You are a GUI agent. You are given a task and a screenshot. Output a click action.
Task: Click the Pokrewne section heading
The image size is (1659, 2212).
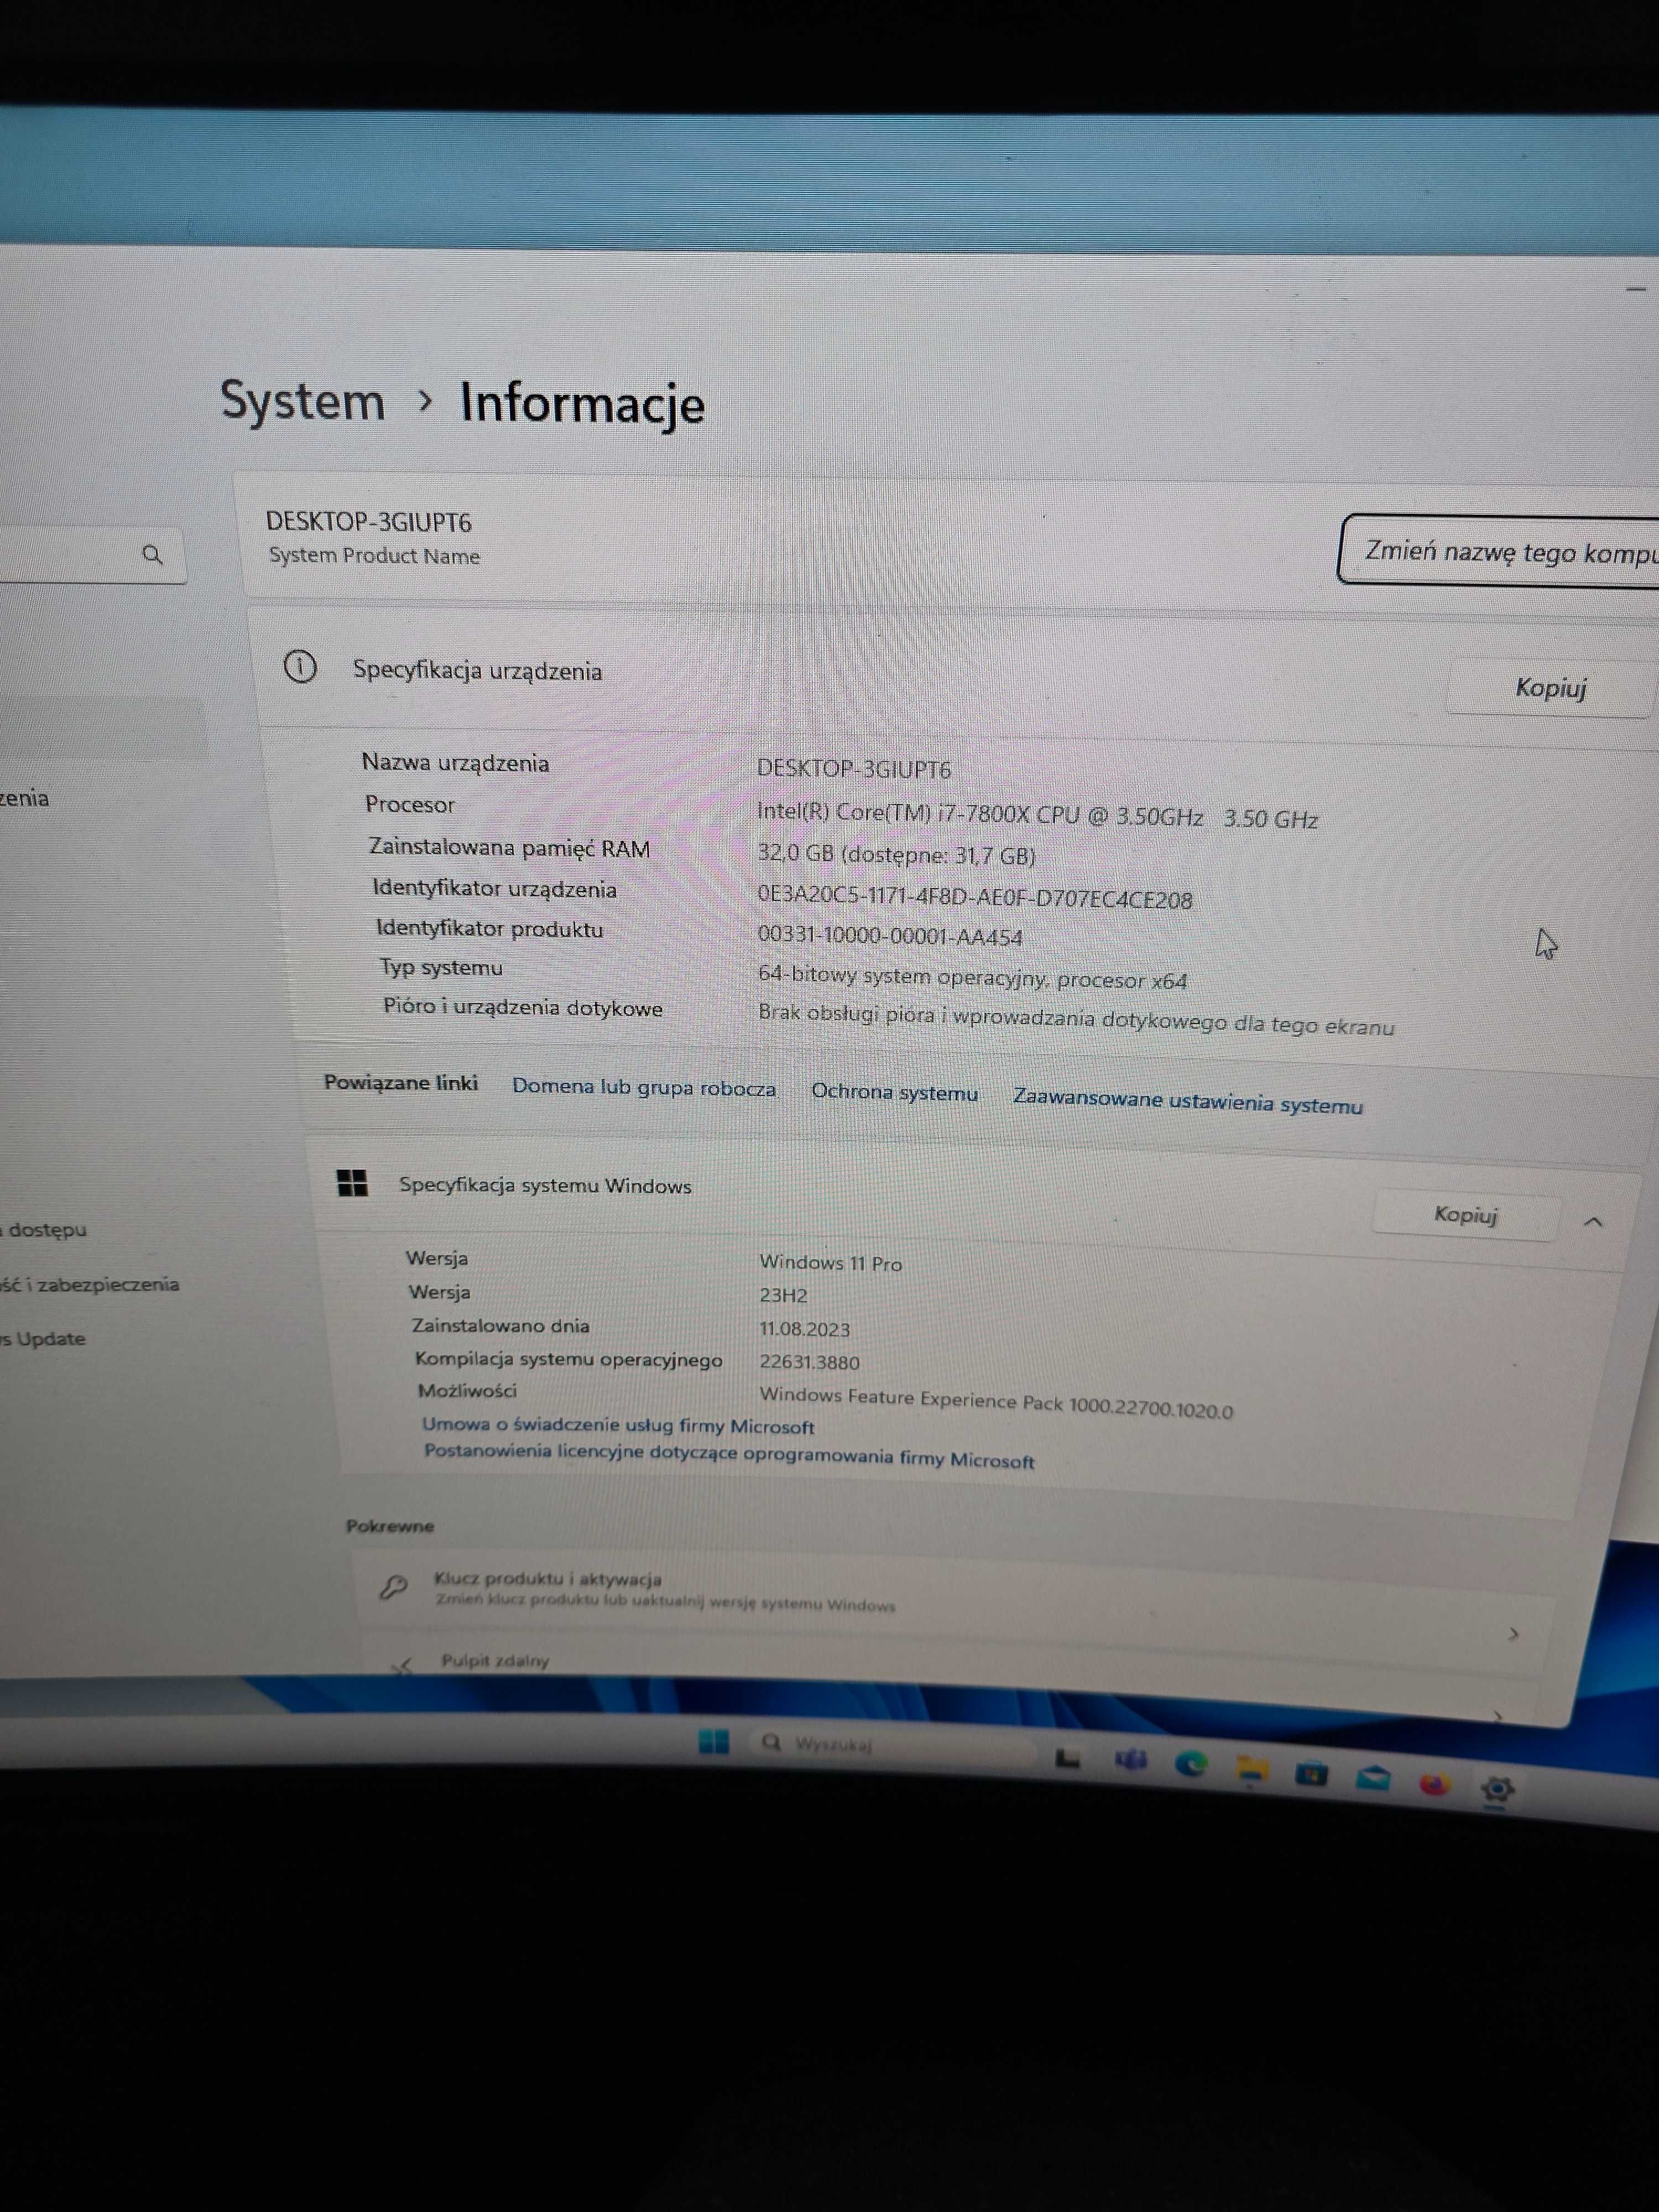[390, 1526]
